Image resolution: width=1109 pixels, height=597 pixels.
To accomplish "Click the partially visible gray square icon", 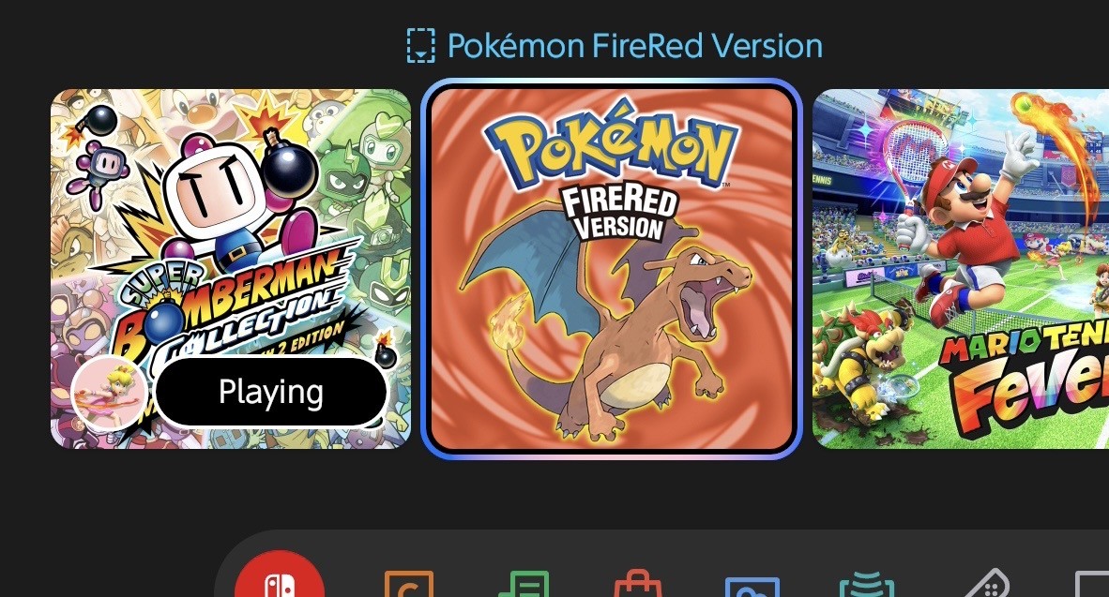I will [x=1091, y=585].
